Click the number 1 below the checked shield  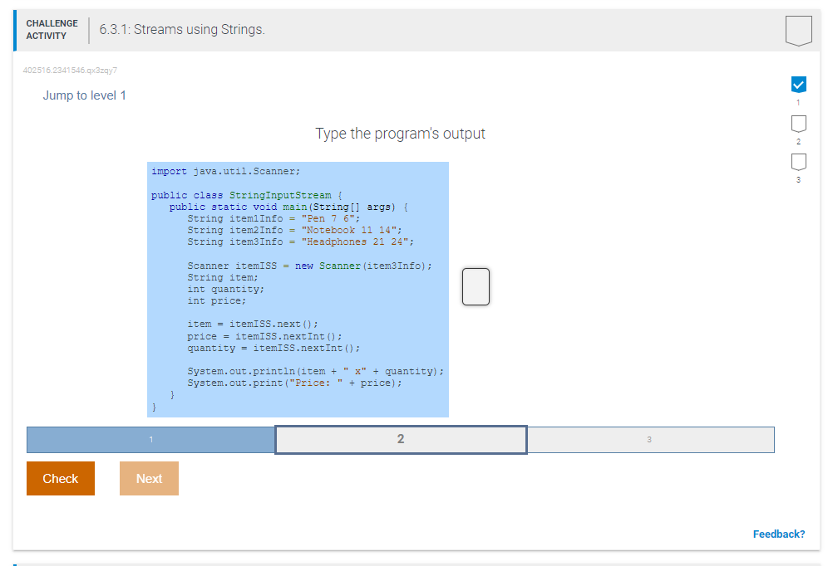click(x=798, y=100)
